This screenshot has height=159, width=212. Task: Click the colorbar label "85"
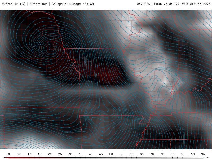click(x=183, y=154)
